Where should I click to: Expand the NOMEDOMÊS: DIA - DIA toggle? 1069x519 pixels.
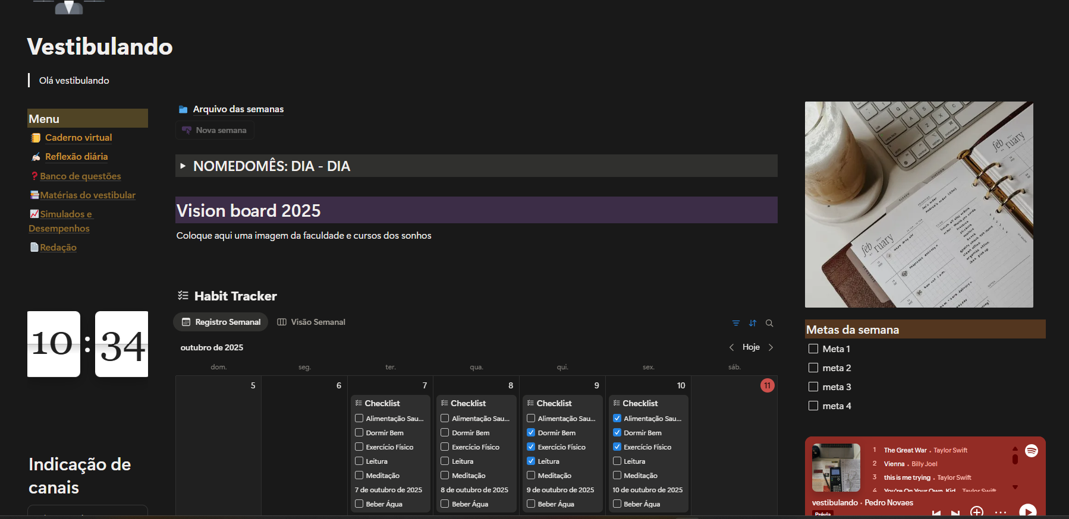[183, 166]
